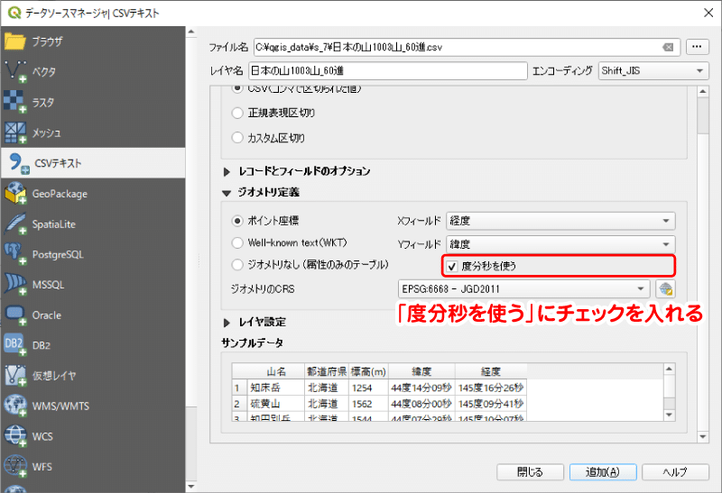Click the settings panel vertical scrollbar thumb
Screen dimensions: 722x493
(703, 115)
